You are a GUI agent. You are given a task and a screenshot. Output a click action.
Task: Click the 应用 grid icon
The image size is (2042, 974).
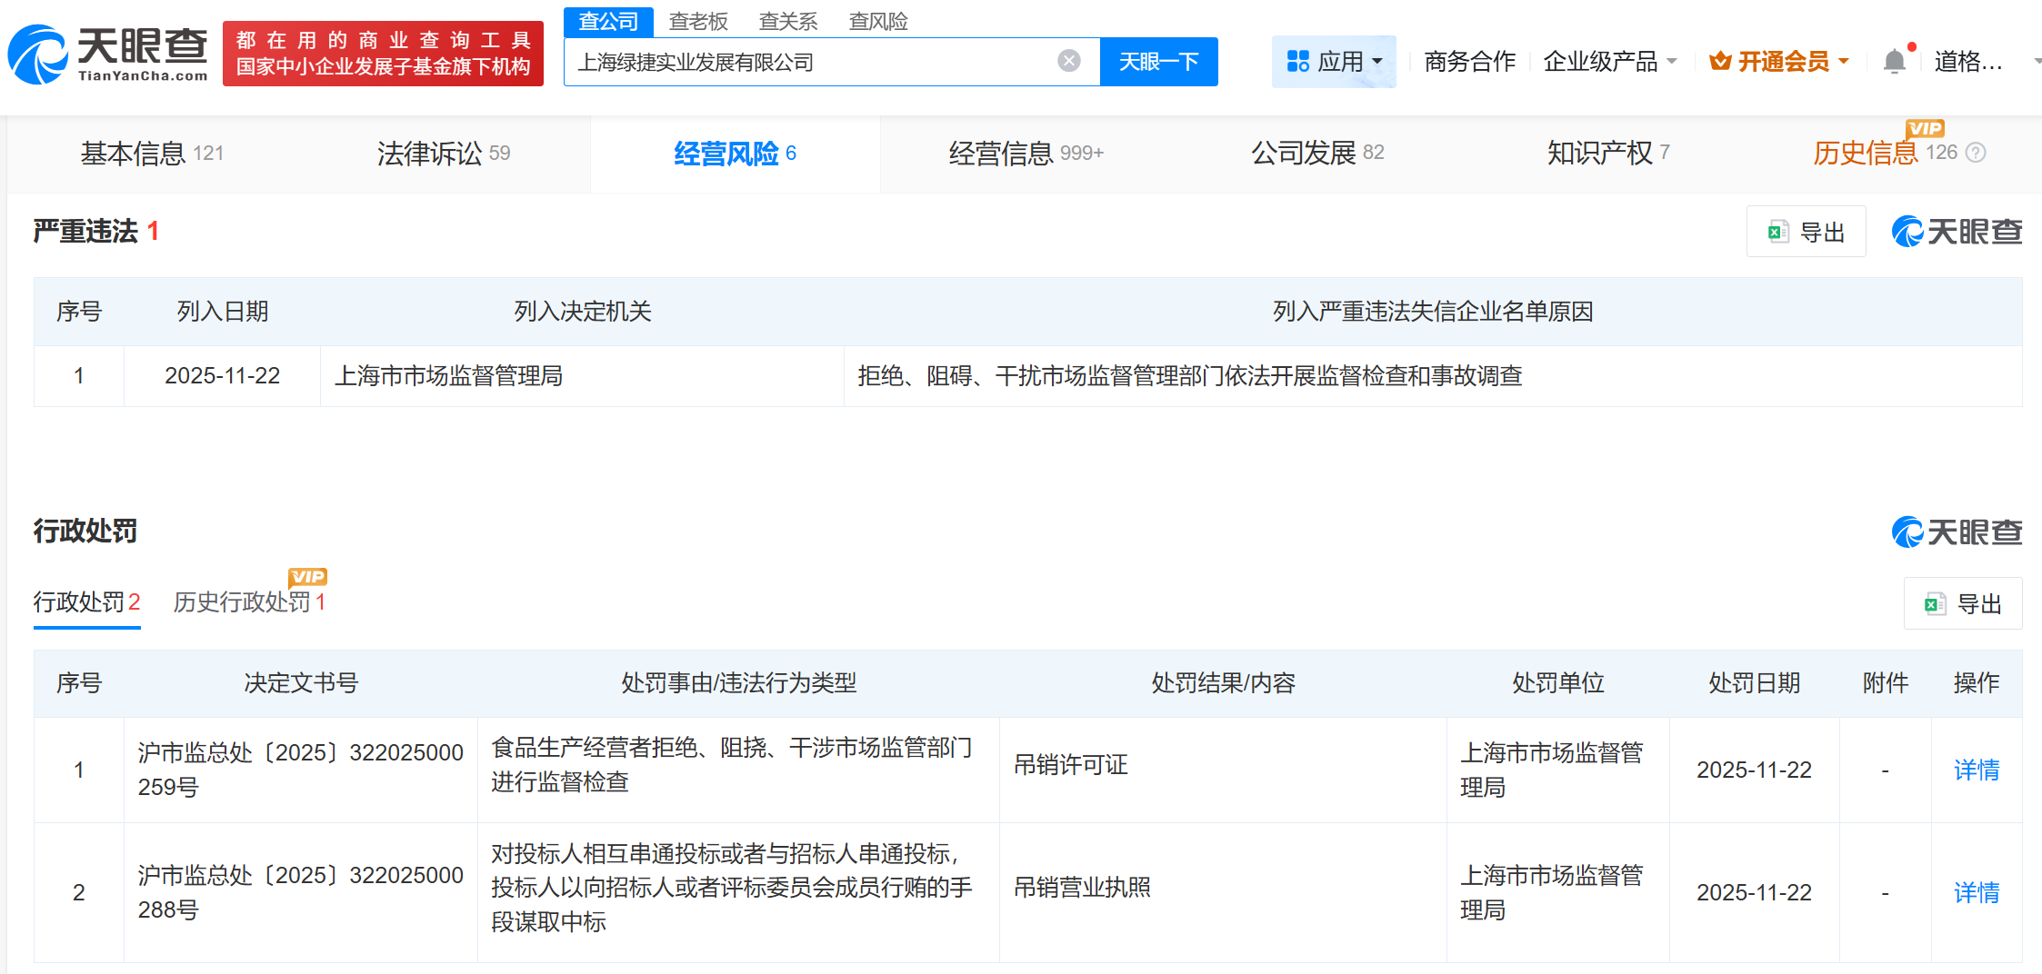1297,61
